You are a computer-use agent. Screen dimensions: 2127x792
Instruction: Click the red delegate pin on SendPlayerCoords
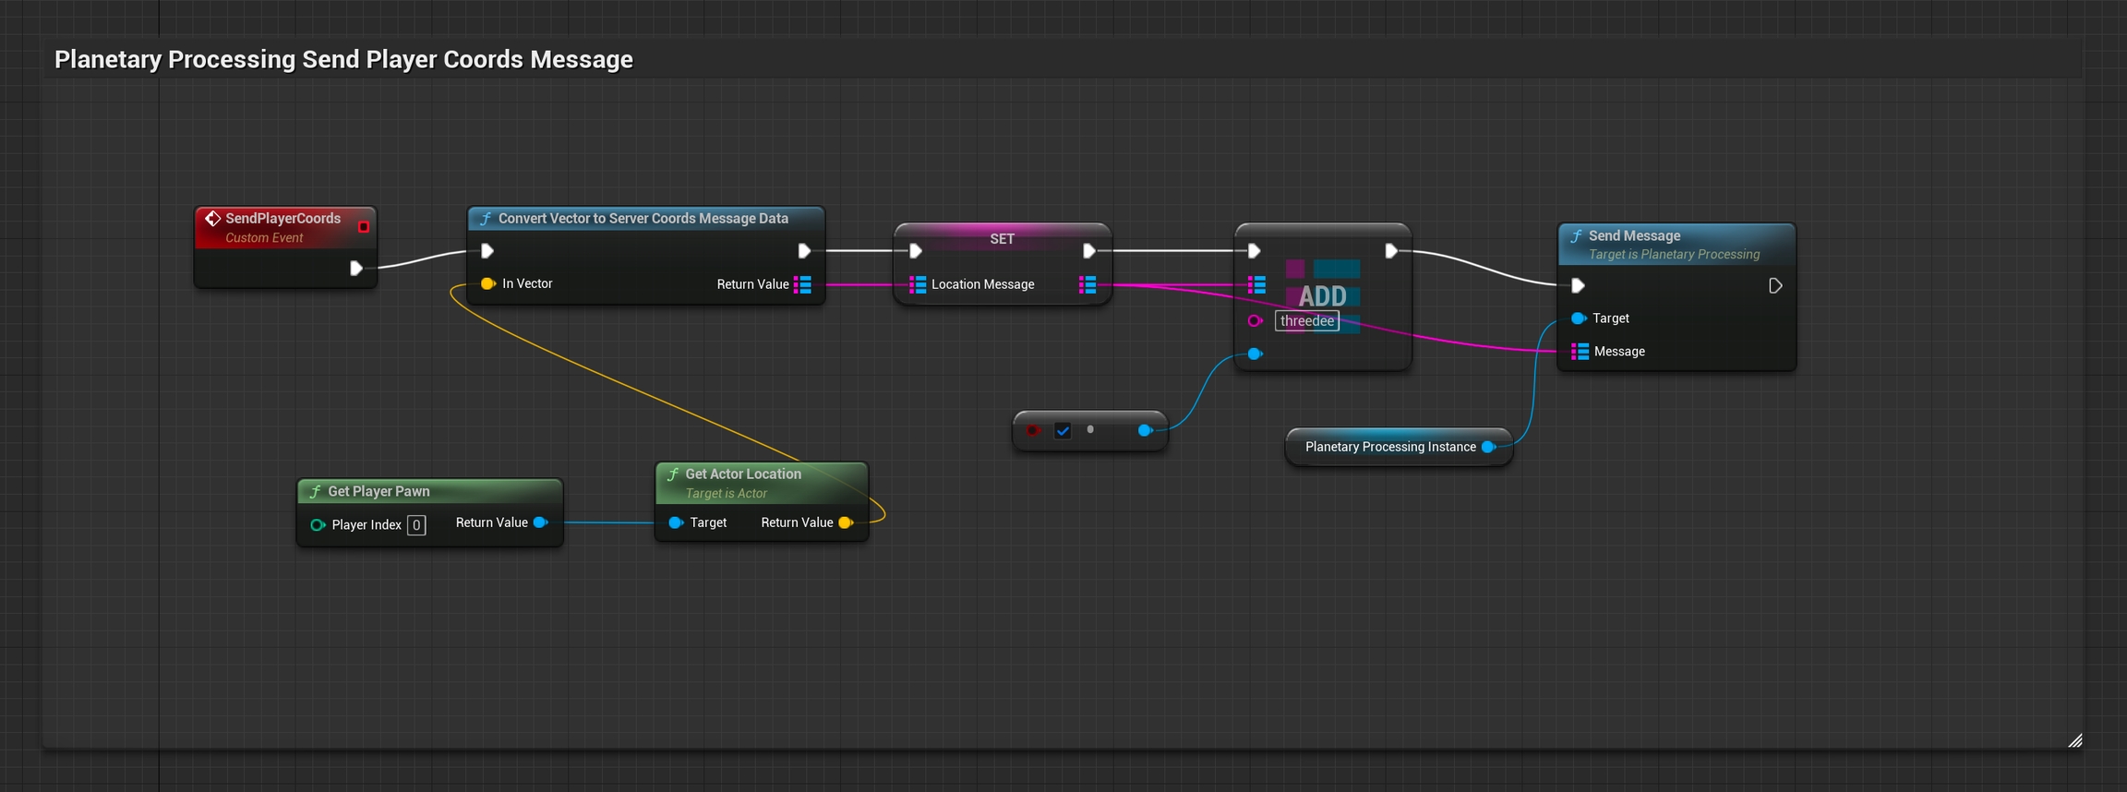coord(364,227)
